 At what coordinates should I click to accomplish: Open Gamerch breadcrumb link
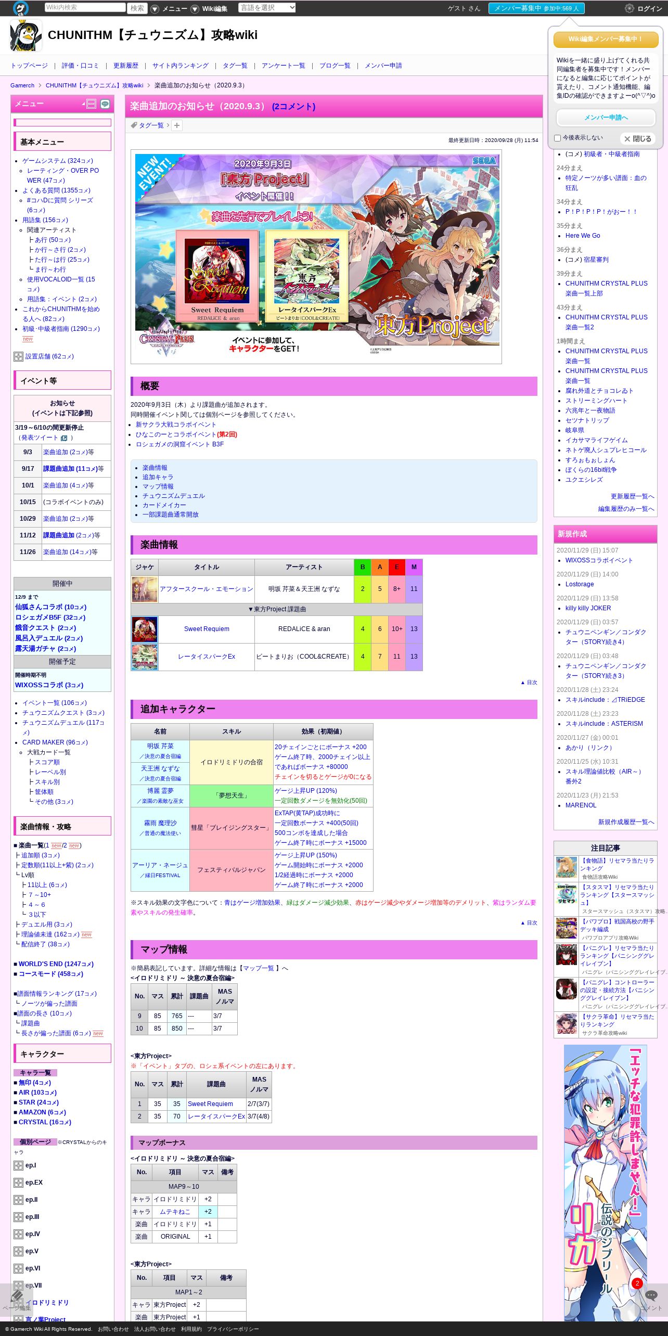(x=22, y=86)
